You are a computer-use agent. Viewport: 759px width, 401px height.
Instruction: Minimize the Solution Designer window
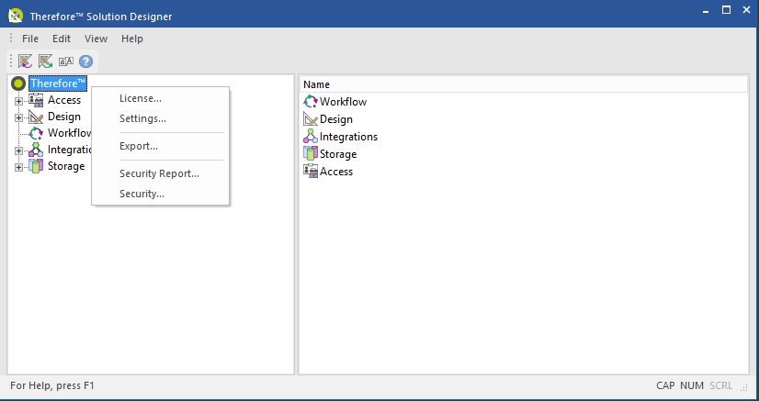706,11
